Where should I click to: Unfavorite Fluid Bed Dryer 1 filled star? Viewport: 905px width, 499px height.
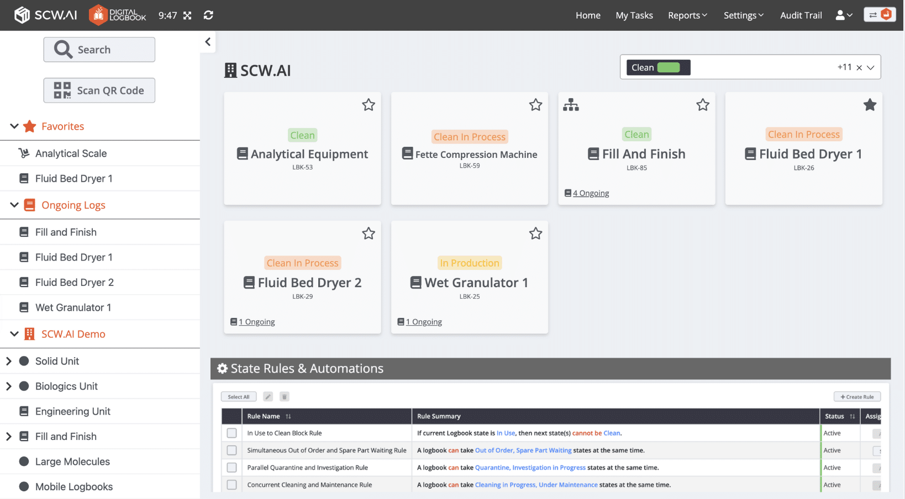click(870, 105)
